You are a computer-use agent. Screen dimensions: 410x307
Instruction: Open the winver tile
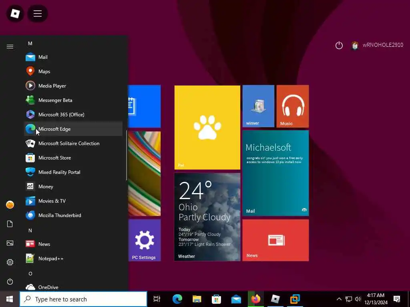(x=258, y=106)
